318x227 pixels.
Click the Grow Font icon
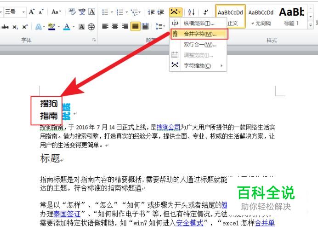tap(31, 12)
